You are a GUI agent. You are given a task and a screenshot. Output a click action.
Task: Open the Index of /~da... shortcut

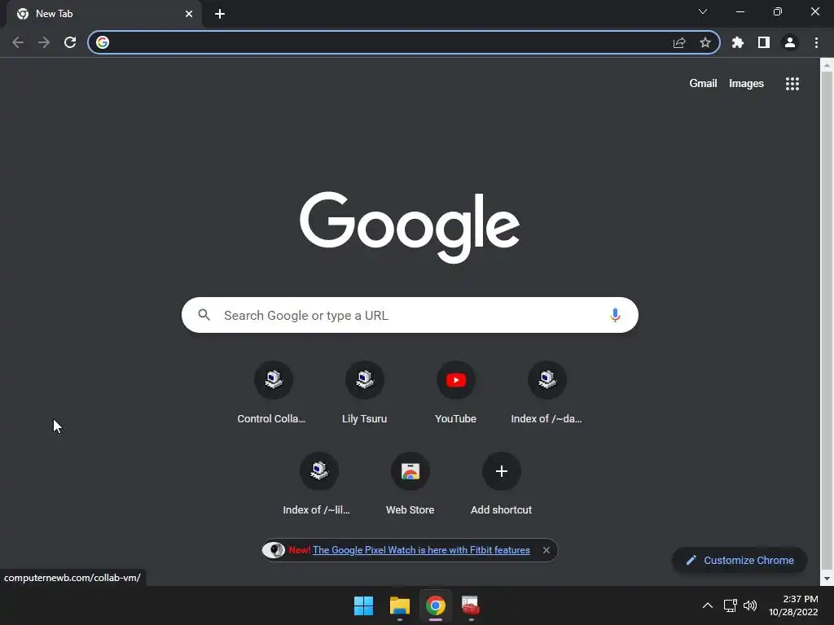pyautogui.click(x=546, y=392)
